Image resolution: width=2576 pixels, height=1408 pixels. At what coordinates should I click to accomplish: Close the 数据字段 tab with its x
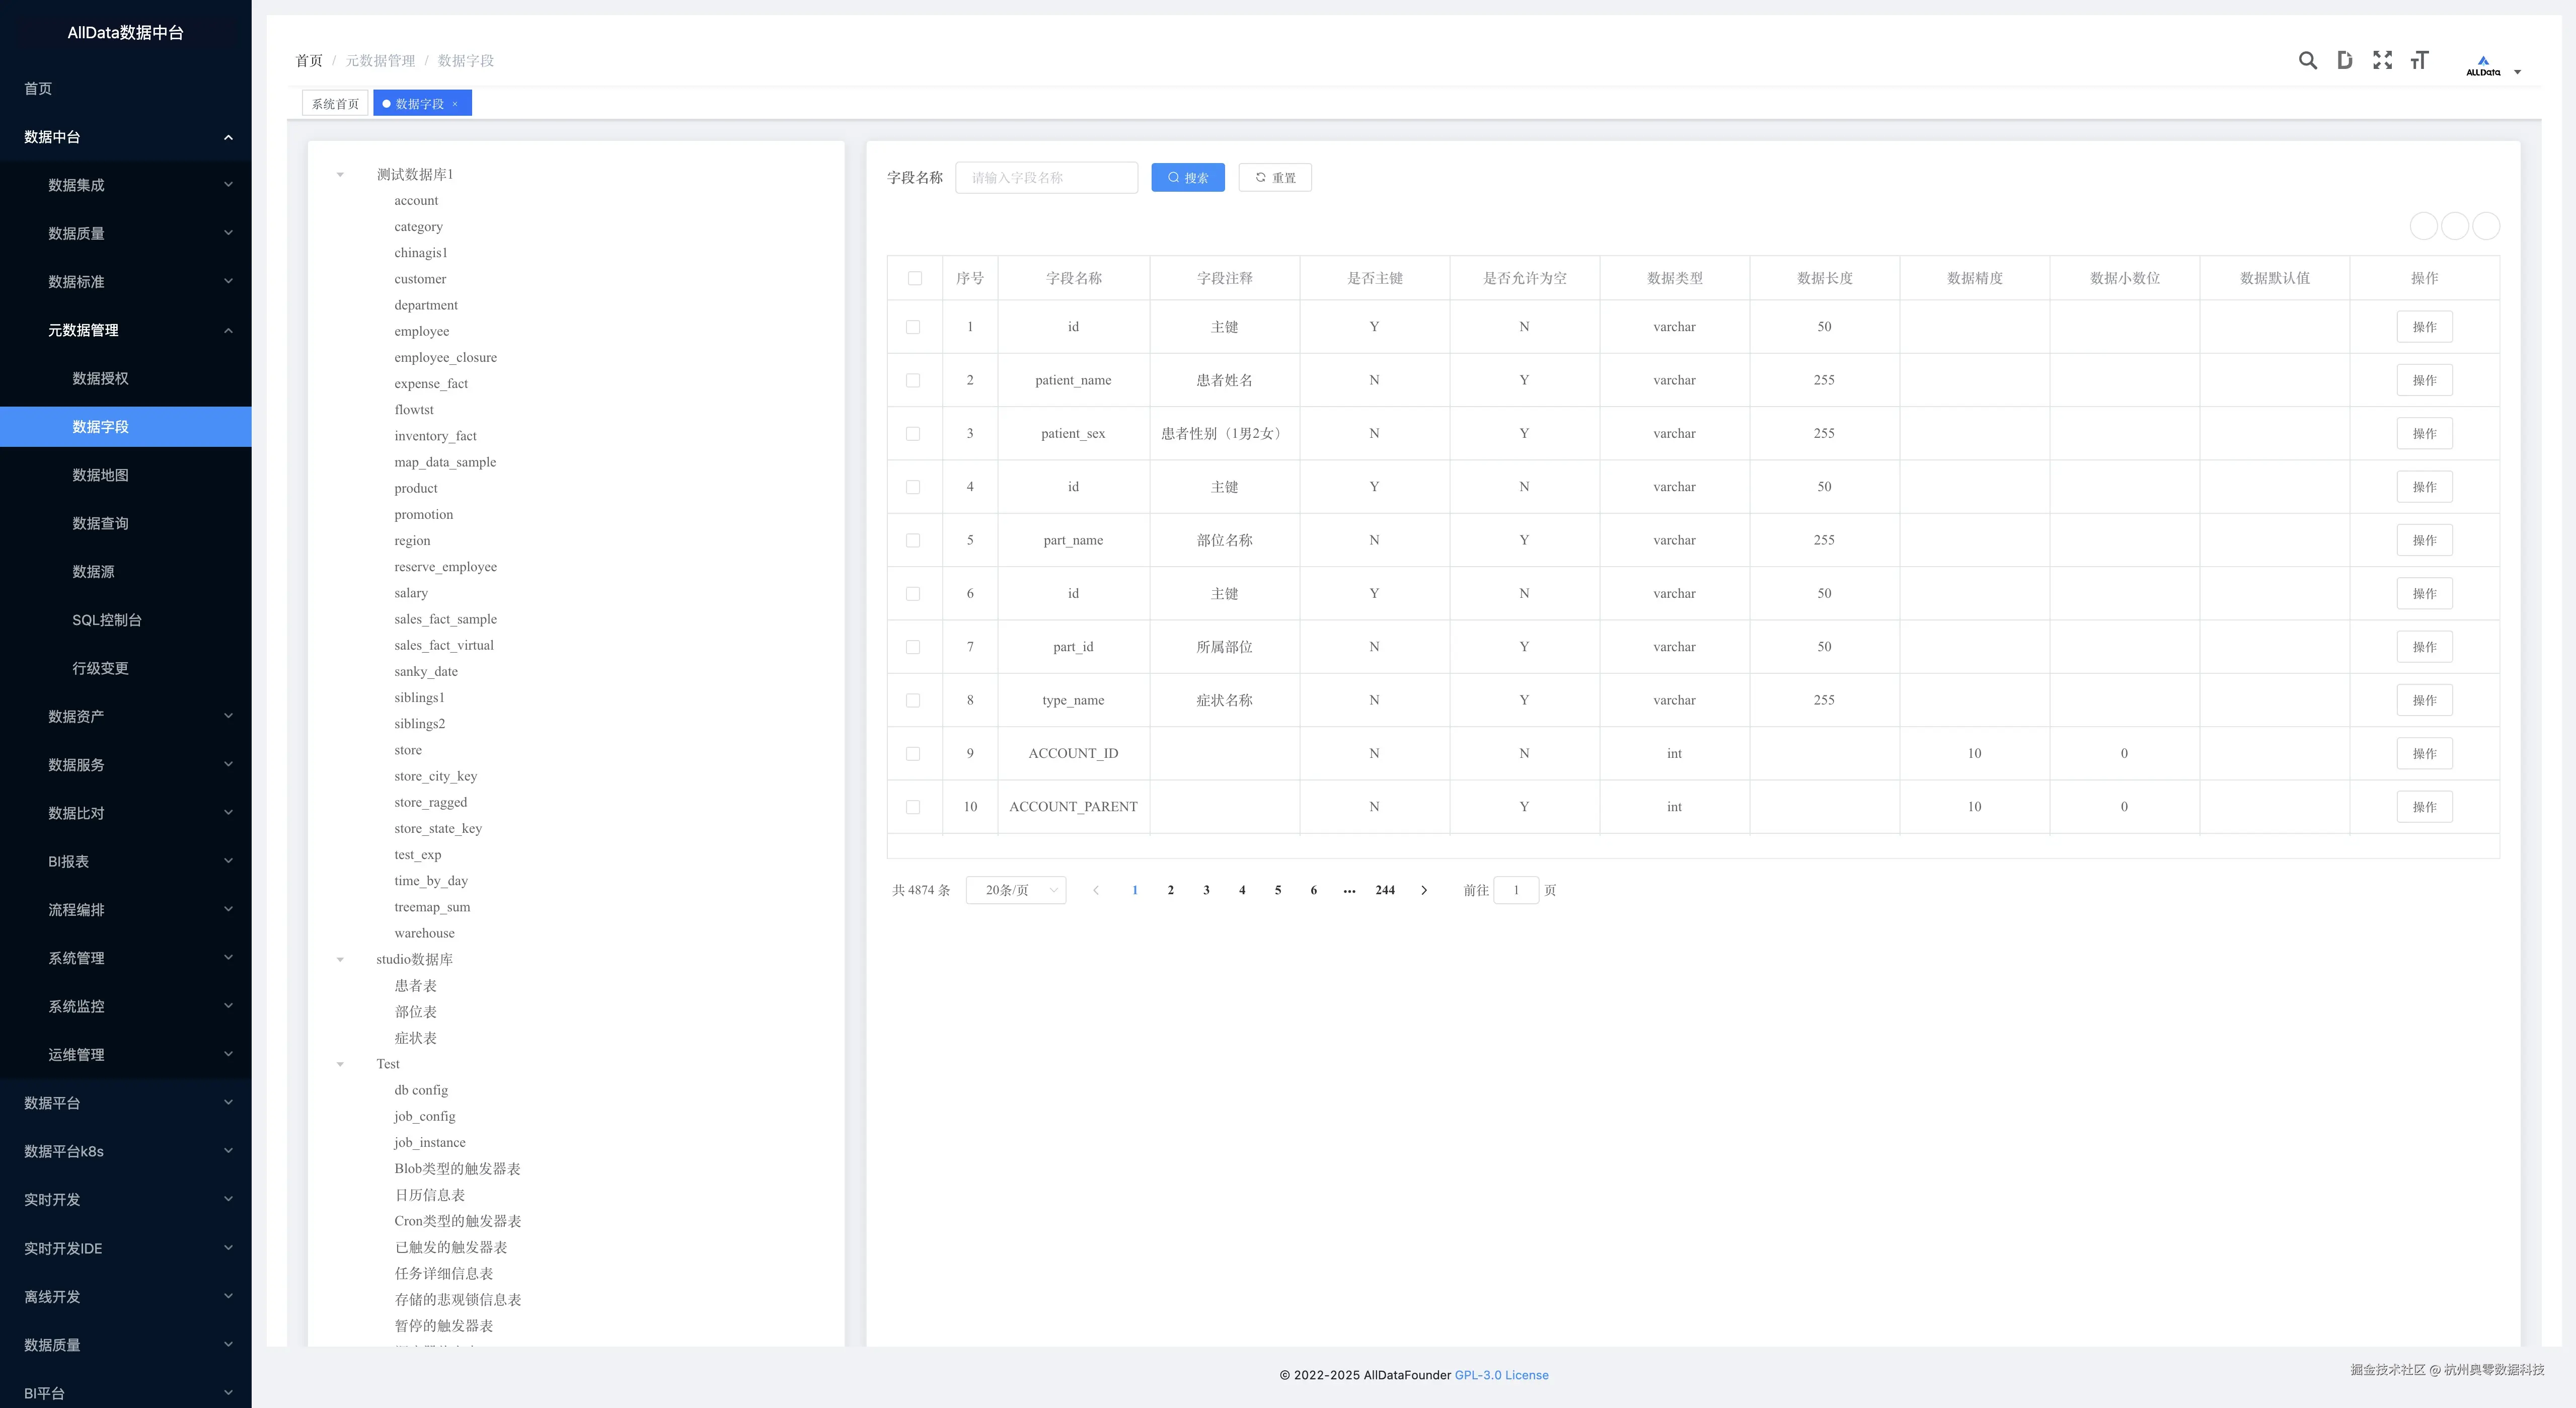455,104
